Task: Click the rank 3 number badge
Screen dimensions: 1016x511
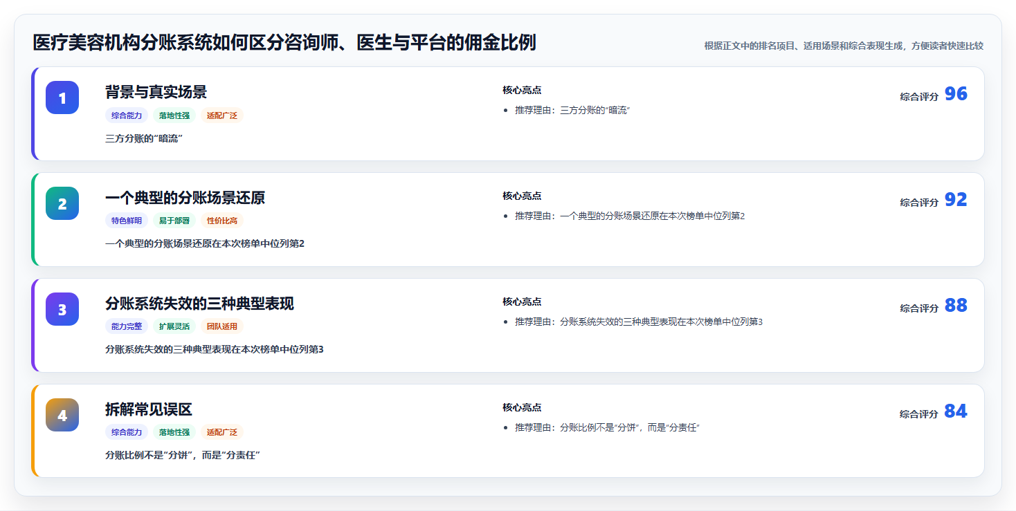Action: [62, 309]
